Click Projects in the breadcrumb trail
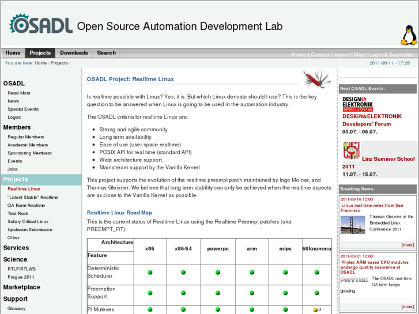Screen dimensions: 419x314 59,63
